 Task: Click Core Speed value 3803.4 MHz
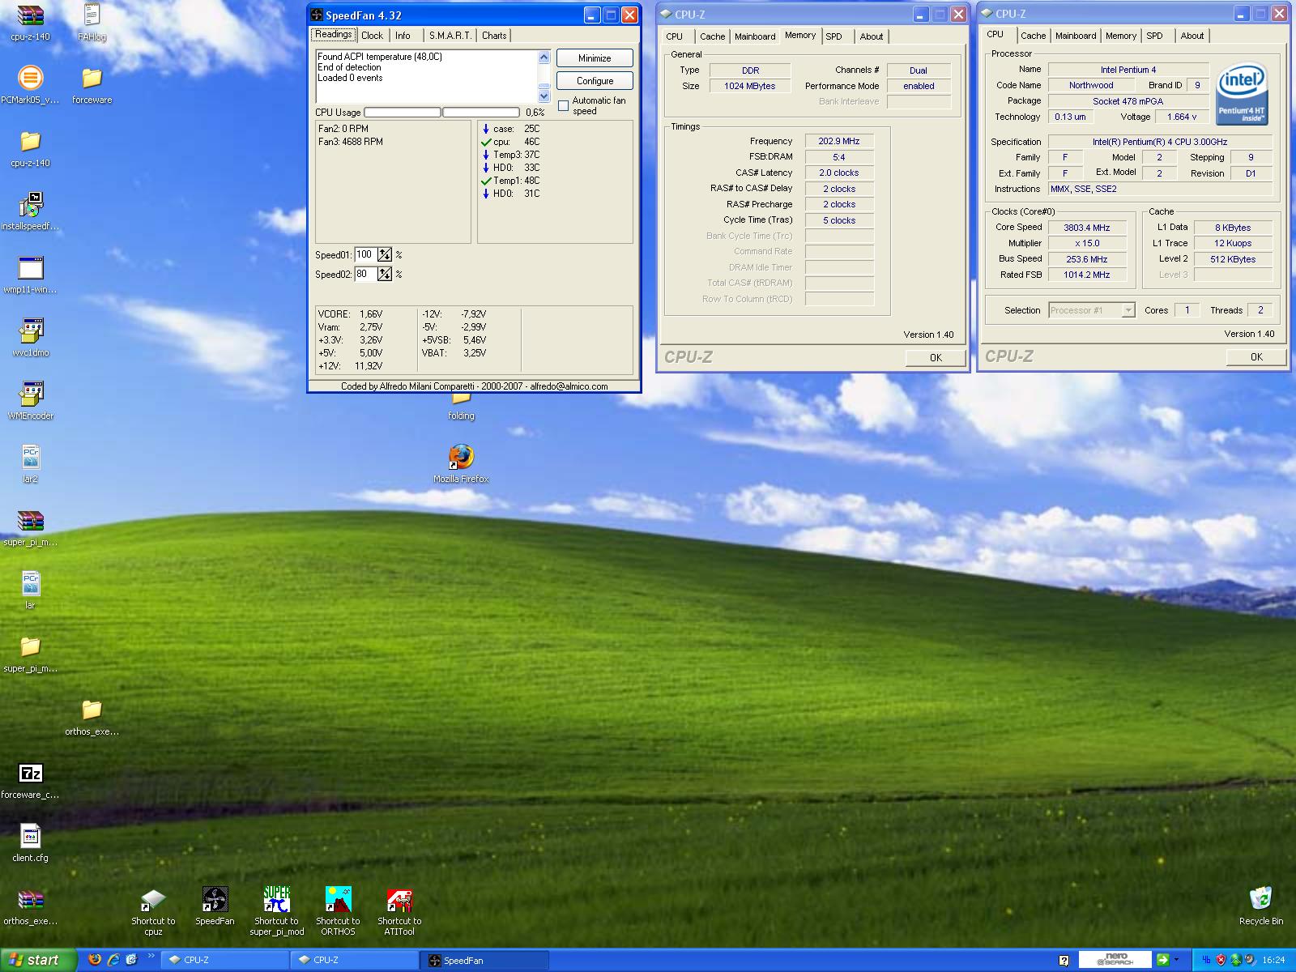point(1087,228)
